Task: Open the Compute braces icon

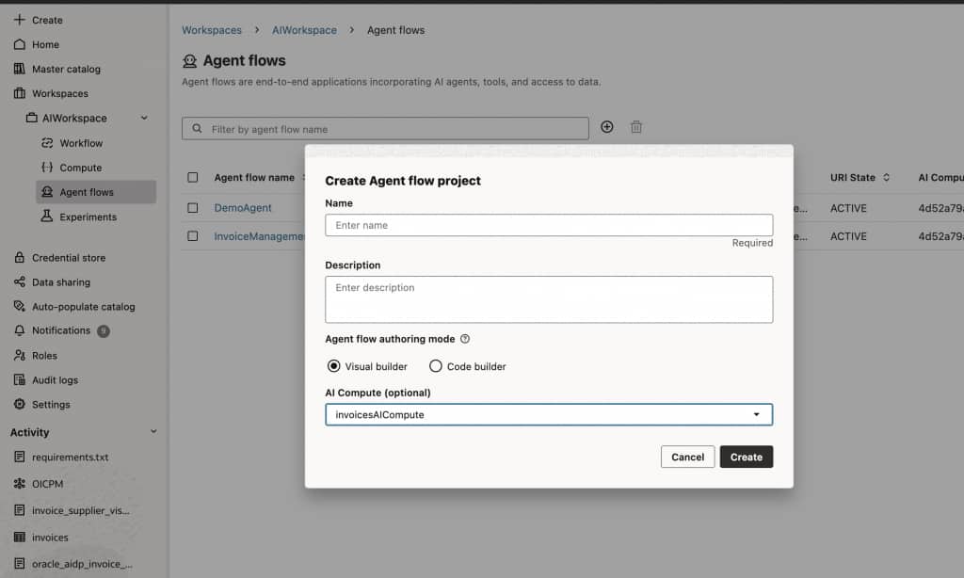Action: 47,167
